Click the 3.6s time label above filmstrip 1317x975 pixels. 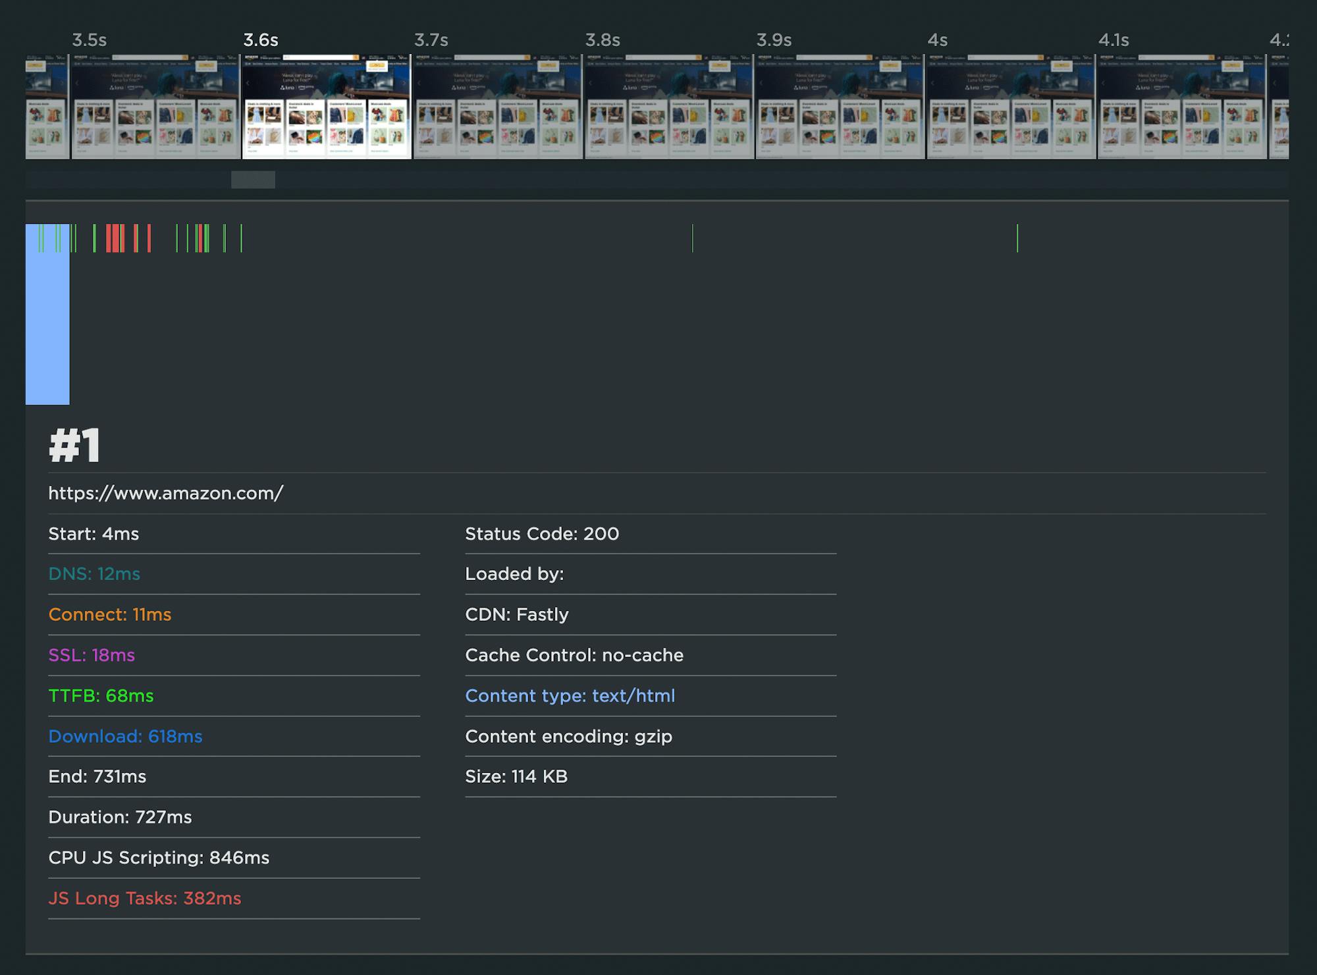tap(261, 40)
